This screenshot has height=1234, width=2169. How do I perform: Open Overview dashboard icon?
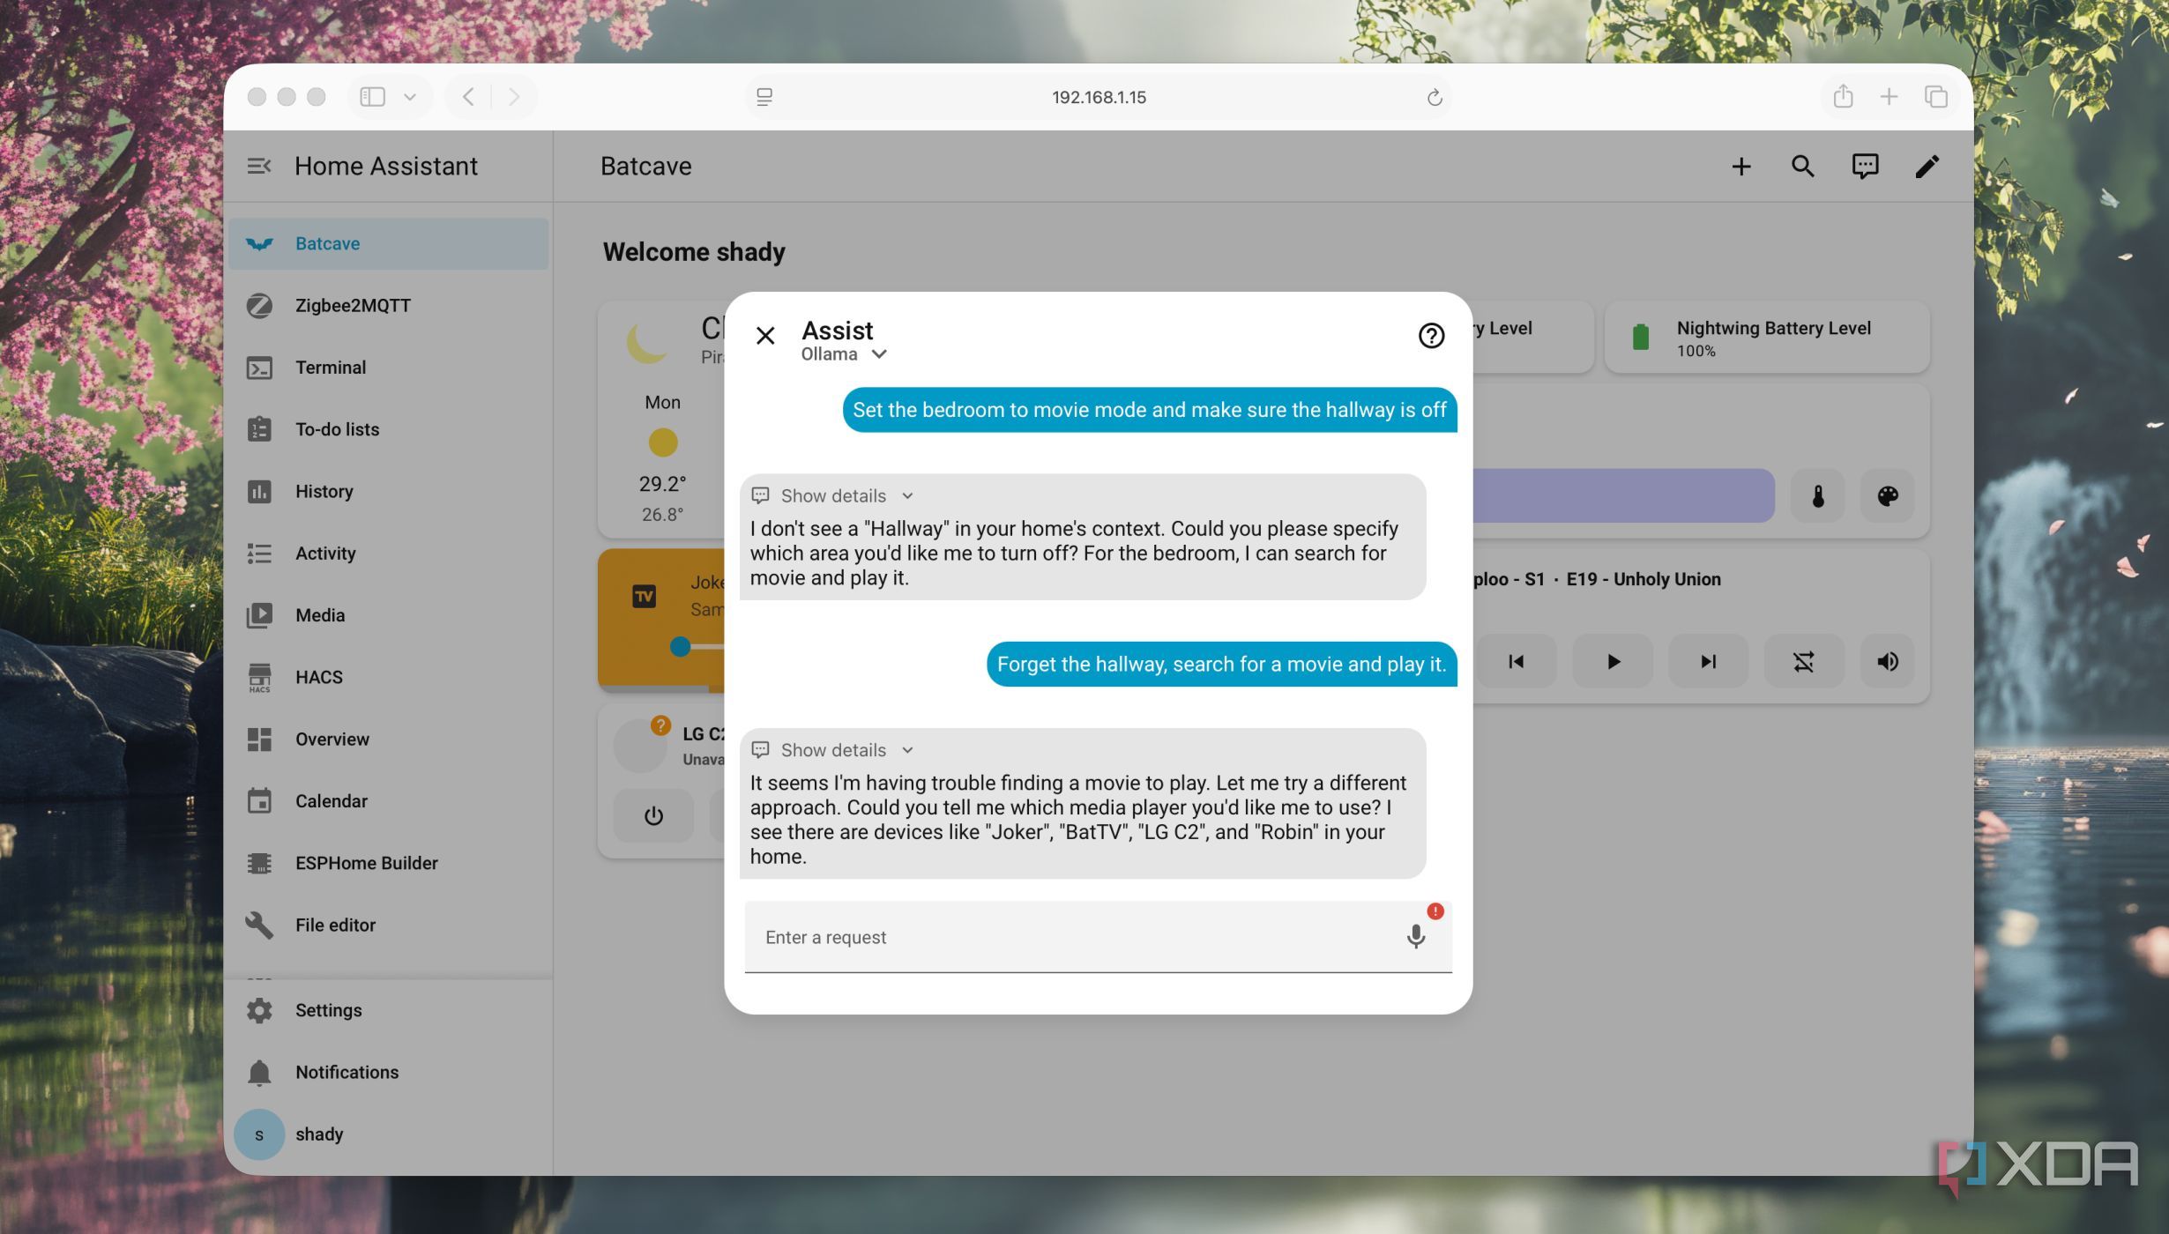pos(259,739)
